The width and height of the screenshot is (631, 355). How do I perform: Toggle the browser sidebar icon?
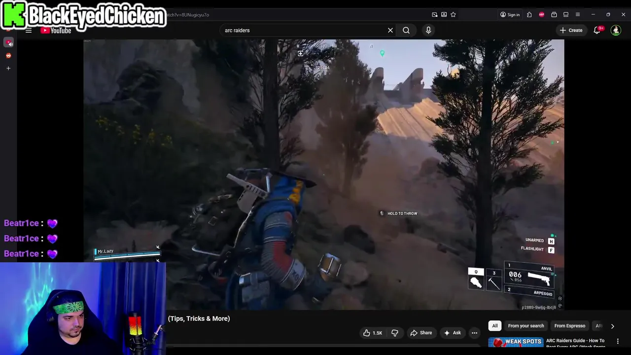tap(566, 15)
